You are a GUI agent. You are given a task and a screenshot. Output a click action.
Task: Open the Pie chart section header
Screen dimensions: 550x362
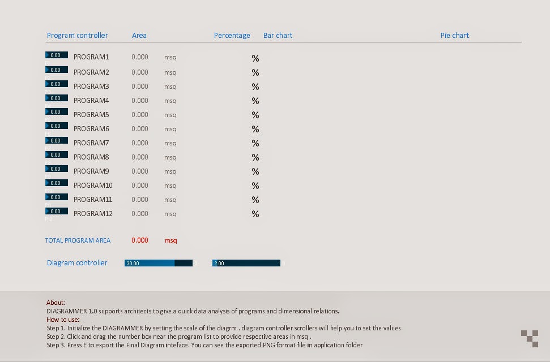454,35
